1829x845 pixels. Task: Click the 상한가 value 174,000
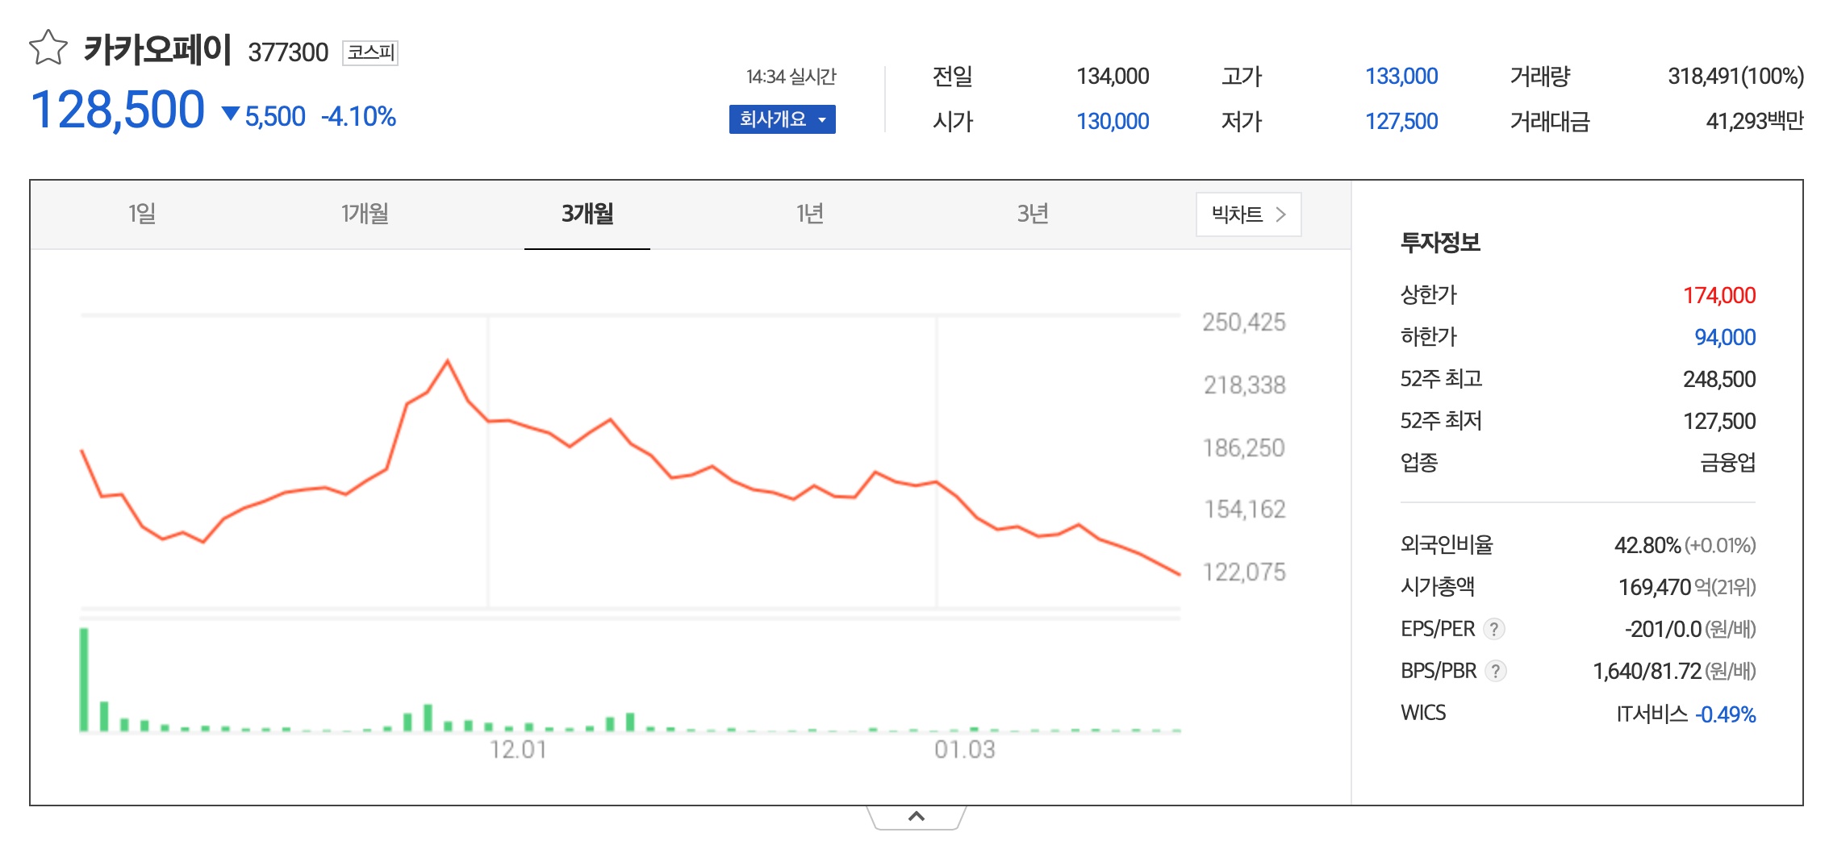pyautogui.click(x=1719, y=295)
